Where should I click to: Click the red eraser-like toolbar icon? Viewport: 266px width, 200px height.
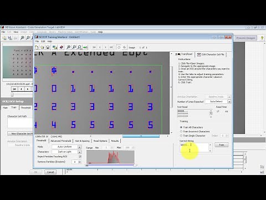pyautogui.click(x=62, y=47)
